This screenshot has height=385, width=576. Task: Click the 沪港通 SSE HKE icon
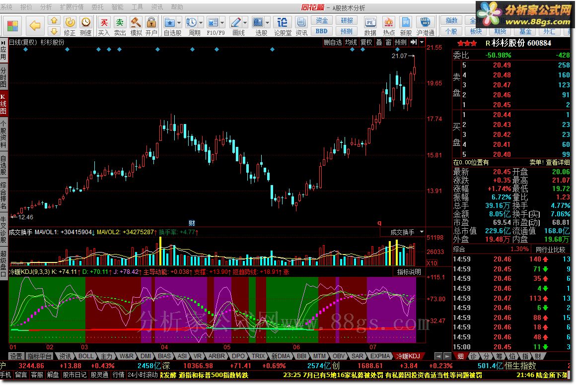click(x=426, y=22)
